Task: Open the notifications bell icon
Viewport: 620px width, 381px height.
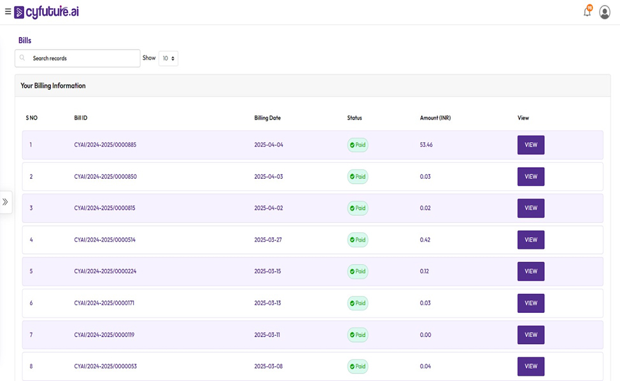Action: coord(587,12)
